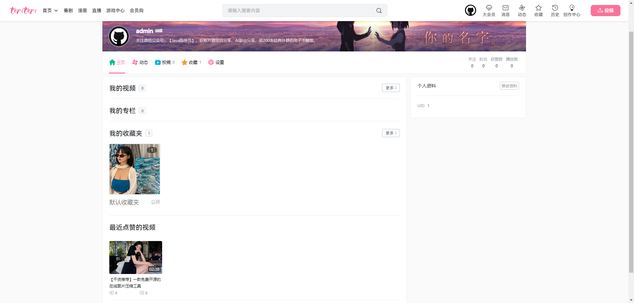Click the search magnifier icon
Image resolution: width=634 pixels, height=303 pixels.
[379, 11]
